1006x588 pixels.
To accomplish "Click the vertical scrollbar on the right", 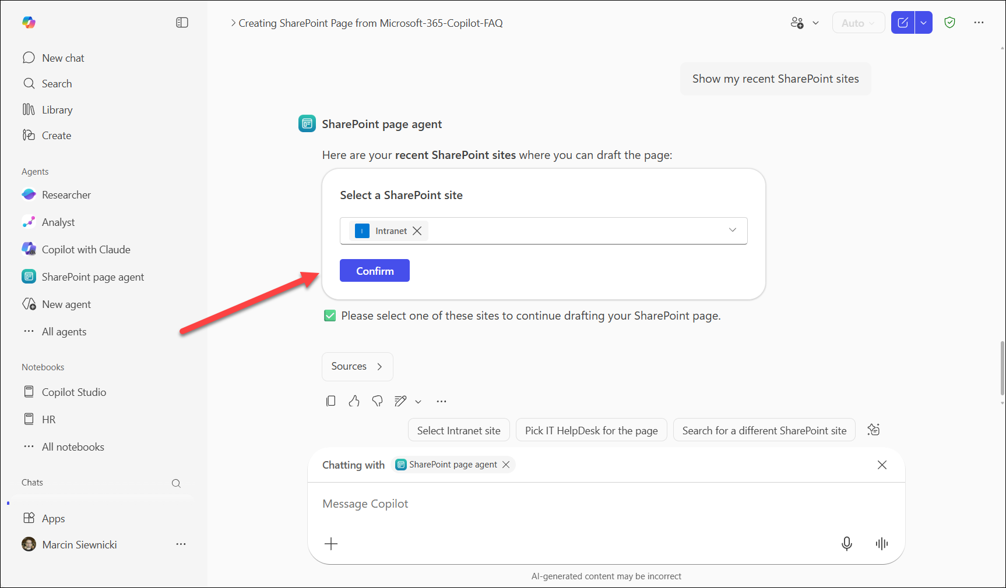I will 1002,367.
